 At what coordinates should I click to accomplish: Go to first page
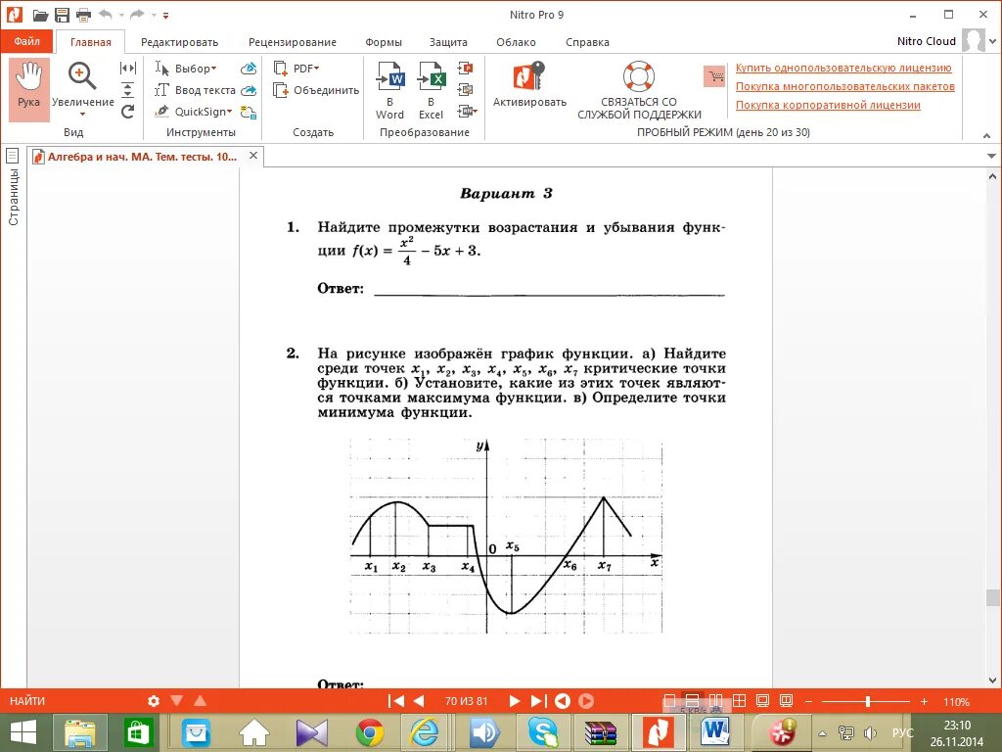[396, 701]
